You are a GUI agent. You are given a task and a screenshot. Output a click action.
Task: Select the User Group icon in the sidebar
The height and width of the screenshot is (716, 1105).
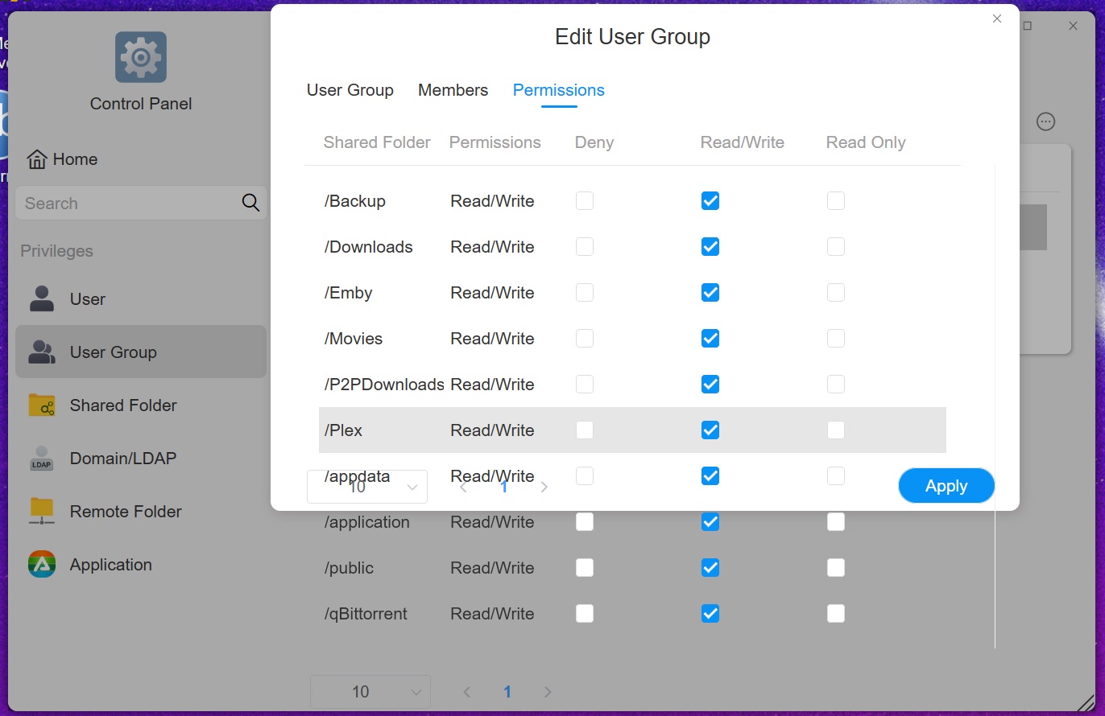[x=42, y=352]
